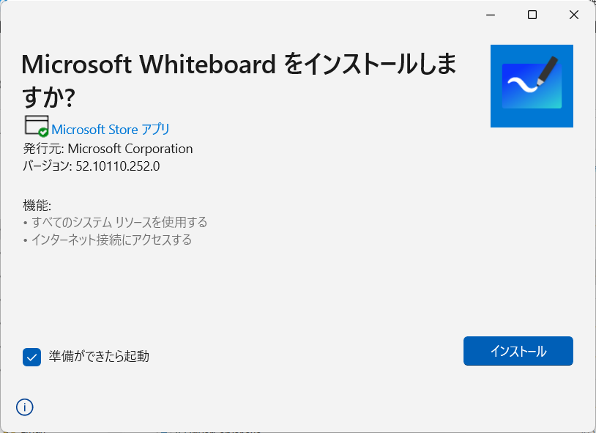This screenshot has height=433, width=596.
Task: Open the info icon at the bottom-left
Action: 25,407
